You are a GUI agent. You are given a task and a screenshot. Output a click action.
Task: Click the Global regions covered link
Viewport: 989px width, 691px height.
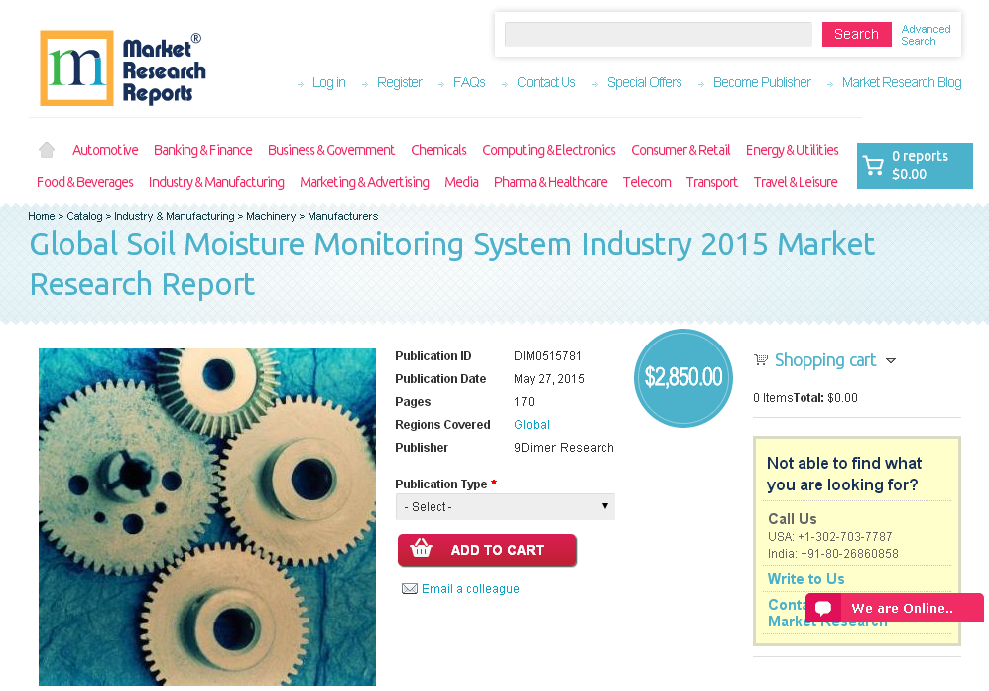tap(532, 424)
